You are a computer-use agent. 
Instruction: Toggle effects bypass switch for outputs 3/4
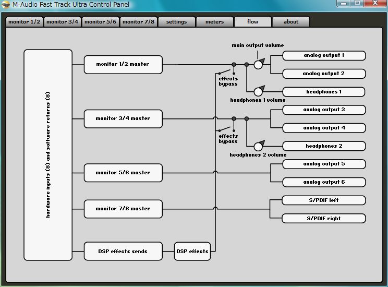point(225,129)
